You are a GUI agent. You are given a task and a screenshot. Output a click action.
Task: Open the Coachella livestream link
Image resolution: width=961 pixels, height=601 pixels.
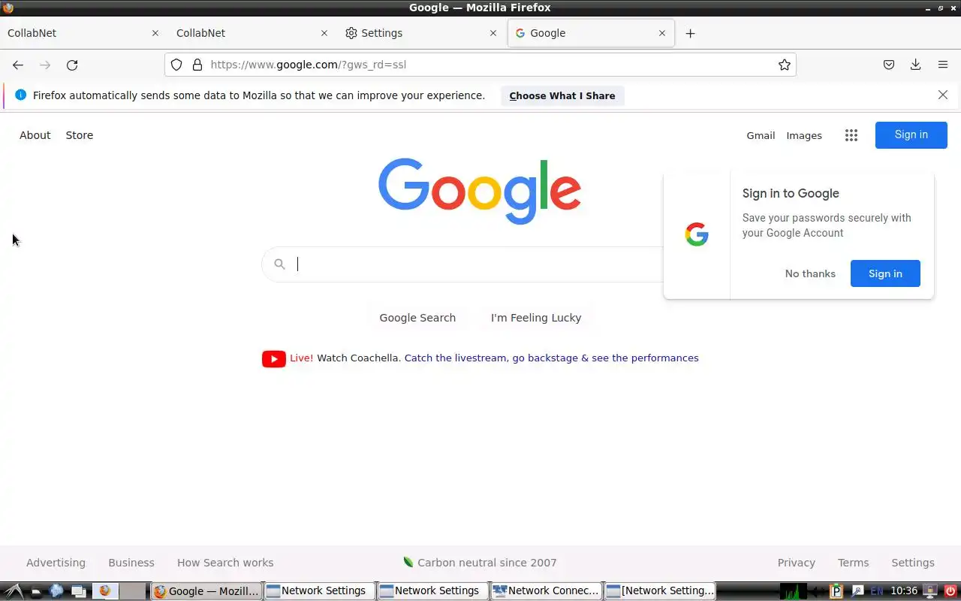tap(551, 358)
